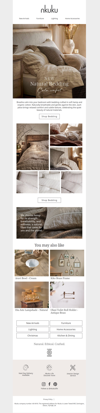Click the Natural Bedding hero banner image

coord(49,61)
